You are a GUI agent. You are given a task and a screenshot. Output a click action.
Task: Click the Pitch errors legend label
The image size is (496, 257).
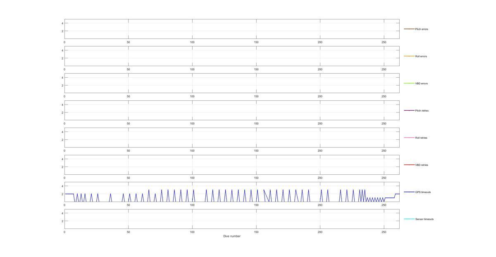click(422, 29)
